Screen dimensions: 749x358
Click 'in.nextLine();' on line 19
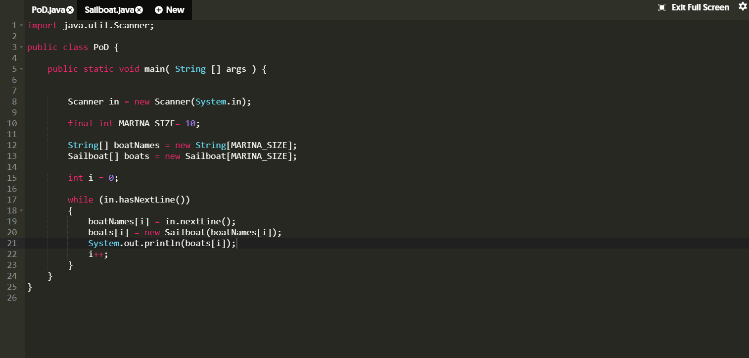click(x=200, y=222)
